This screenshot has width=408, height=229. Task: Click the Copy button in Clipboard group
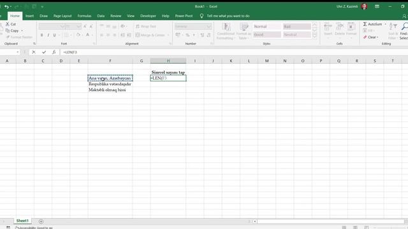point(12,31)
